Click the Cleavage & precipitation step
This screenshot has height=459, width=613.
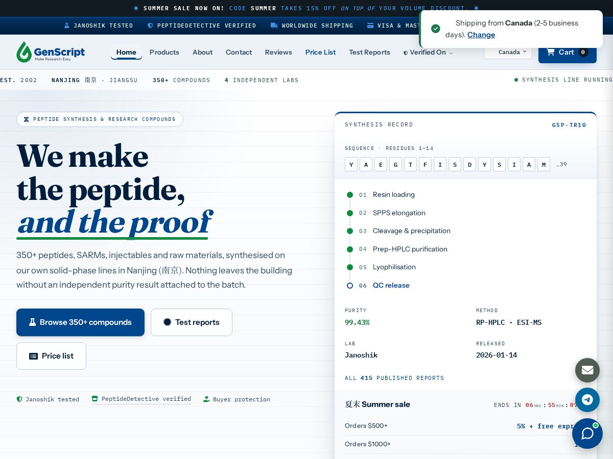412,231
